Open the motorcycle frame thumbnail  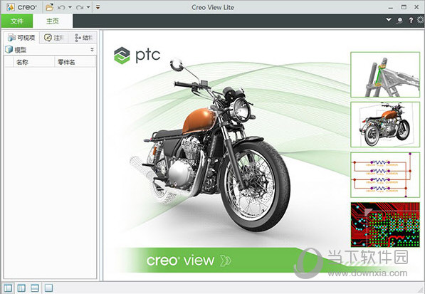click(385, 75)
